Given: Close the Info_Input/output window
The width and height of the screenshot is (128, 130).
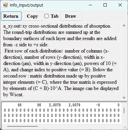Looking at the screenshot, I should coord(120,5).
